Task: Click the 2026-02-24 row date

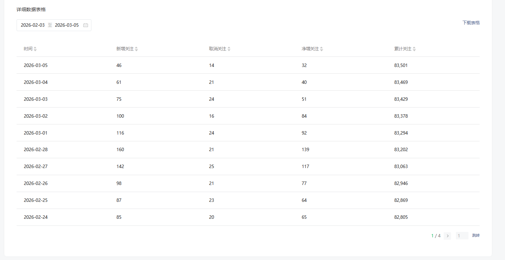Action: click(x=36, y=217)
